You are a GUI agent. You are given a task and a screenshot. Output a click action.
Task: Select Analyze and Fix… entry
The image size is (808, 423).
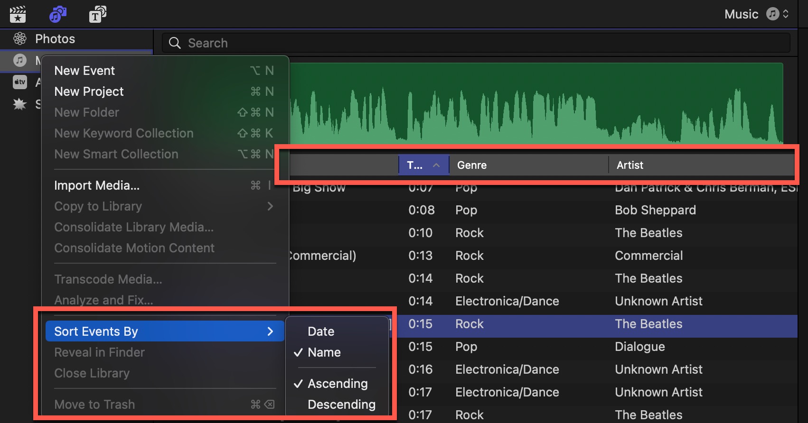coord(164,300)
